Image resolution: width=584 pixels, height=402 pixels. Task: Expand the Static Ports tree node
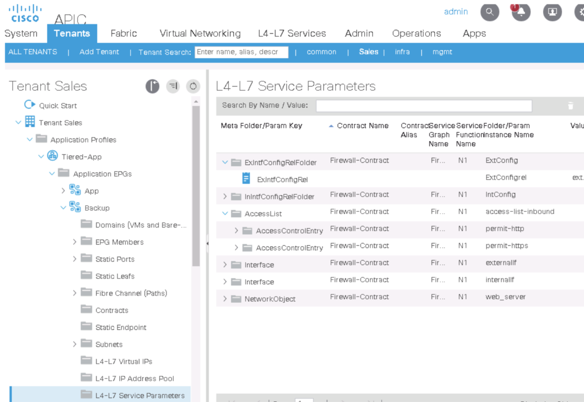pos(75,259)
